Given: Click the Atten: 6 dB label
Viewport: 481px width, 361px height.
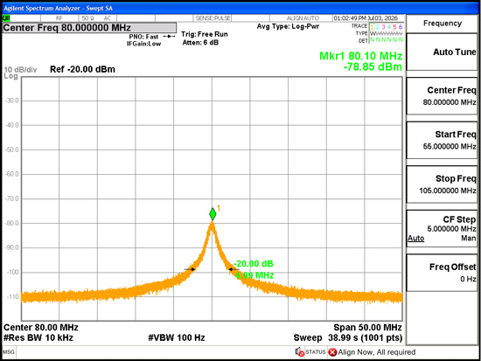Looking at the screenshot, I should click(200, 43).
